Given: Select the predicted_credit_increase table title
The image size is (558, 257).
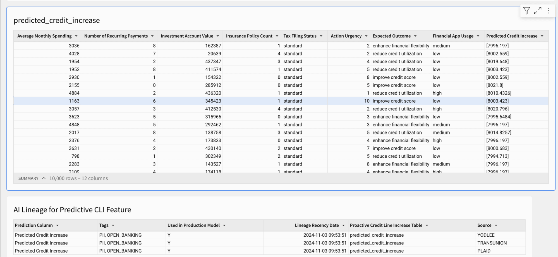Looking at the screenshot, I should (57, 20).
